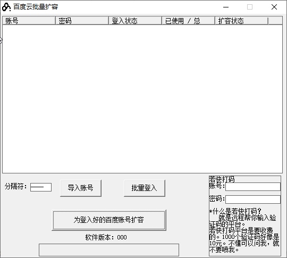Close the 百度云批量扩容 window
Screen dimensions: 287x258
274,7
